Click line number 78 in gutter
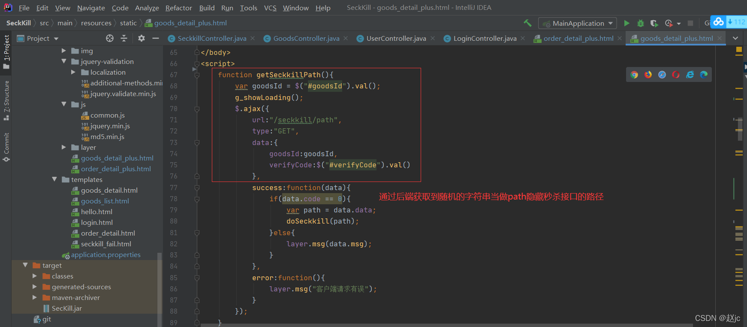 pyautogui.click(x=173, y=199)
